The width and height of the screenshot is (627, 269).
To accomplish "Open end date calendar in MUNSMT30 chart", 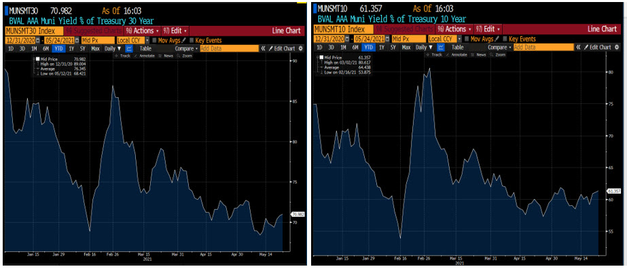I will coord(77,40).
